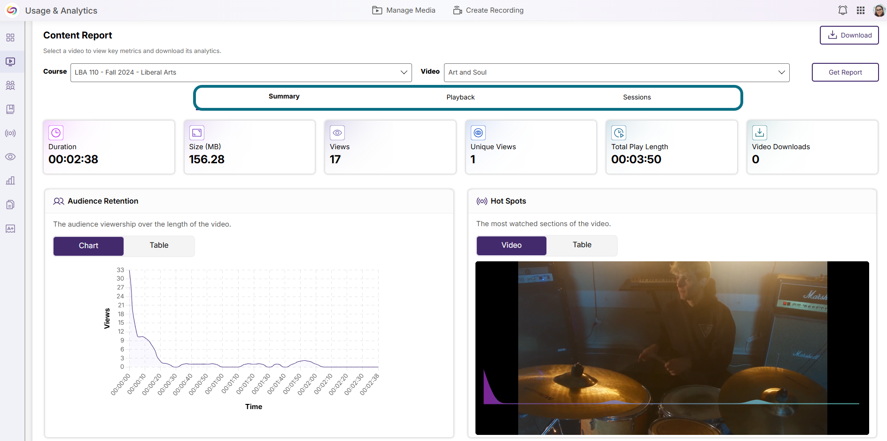The image size is (887, 441).
Task: Open the users group sidebar icon
Action: pos(10,85)
